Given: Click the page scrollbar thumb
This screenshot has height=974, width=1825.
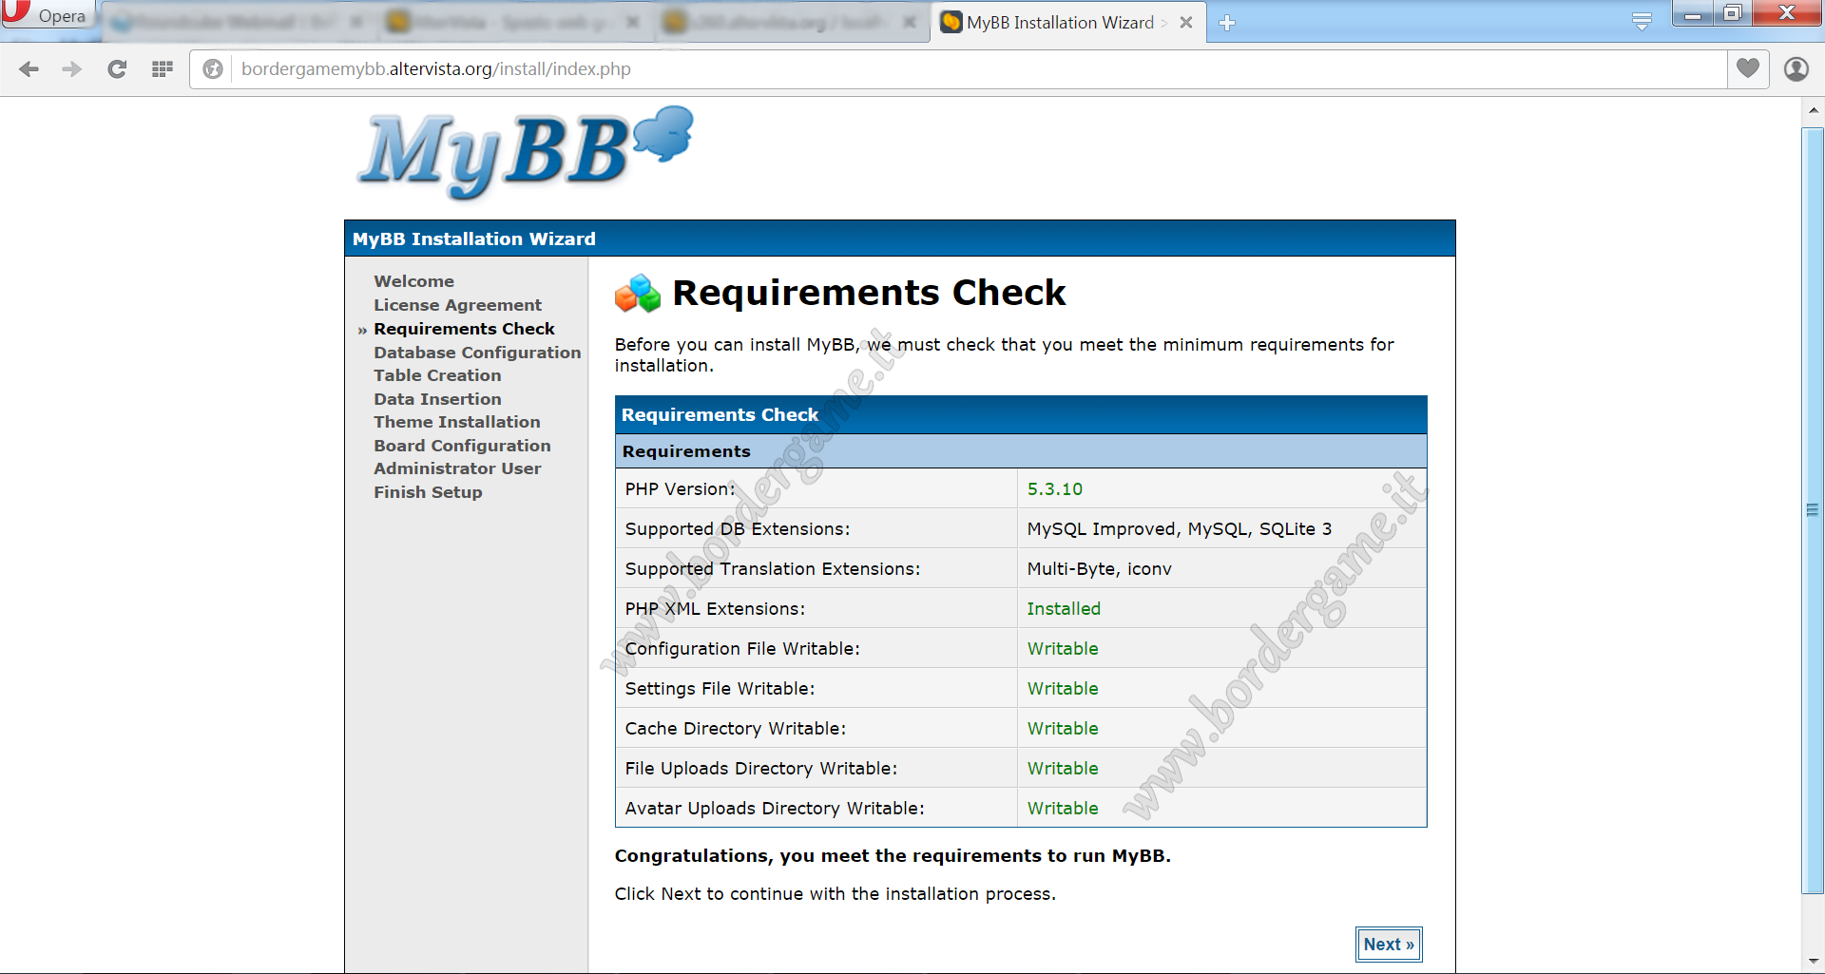Looking at the screenshot, I should 1813,510.
